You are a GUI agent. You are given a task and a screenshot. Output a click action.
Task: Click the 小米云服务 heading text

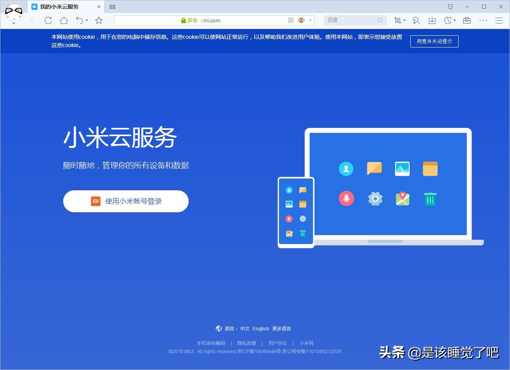120,138
